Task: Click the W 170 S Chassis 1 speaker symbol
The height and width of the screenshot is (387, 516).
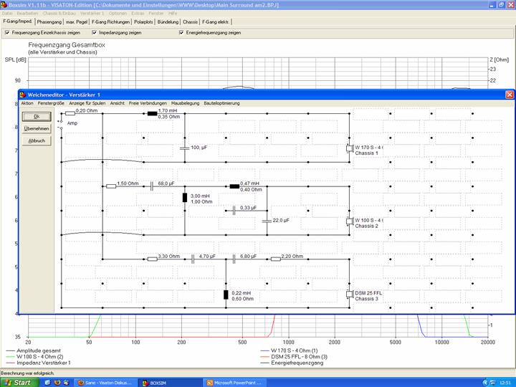Action: (349, 149)
